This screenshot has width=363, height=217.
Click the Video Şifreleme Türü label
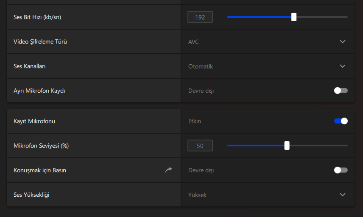pyautogui.click(x=40, y=41)
